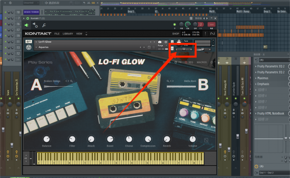
Task: Click the Tune knob in instrument header
Action: tap(179, 42)
